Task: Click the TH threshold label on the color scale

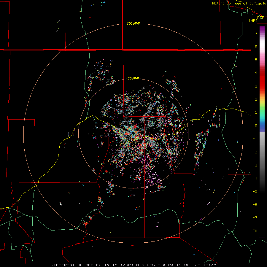Action: (255, 231)
